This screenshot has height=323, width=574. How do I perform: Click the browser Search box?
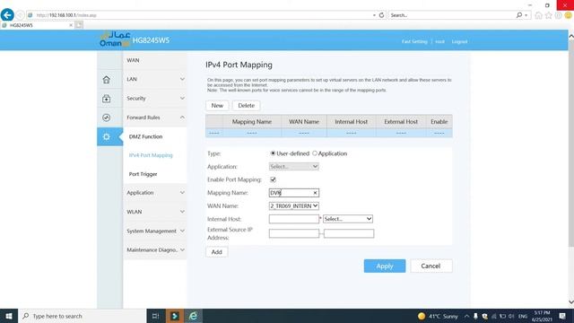click(452, 15)
